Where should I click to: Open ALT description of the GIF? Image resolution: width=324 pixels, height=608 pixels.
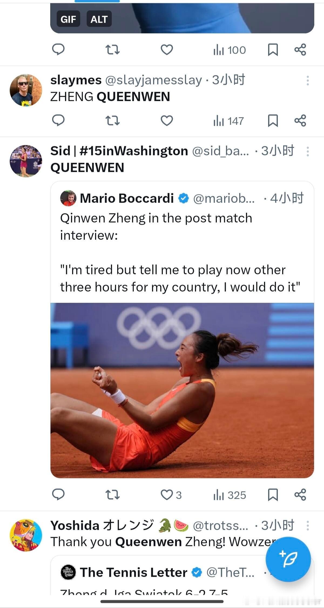[99, 19]
